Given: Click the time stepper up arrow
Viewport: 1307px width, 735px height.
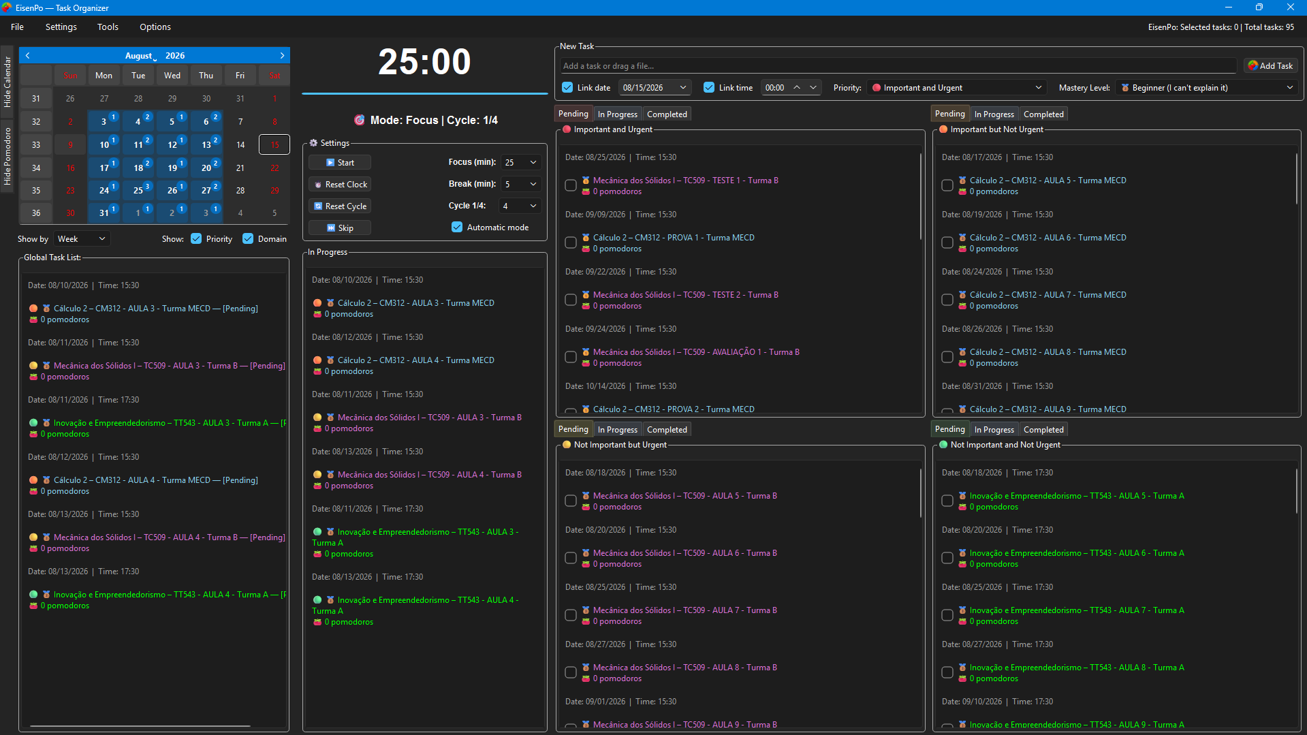Looking at the screenshot, I should coord(796,87).
